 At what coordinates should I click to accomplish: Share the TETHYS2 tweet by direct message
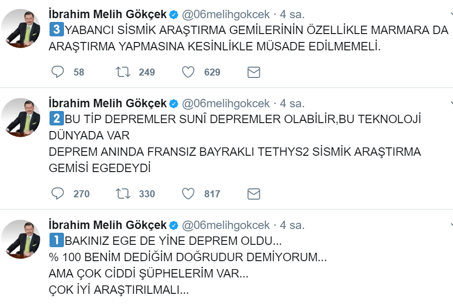[x=254, y=194]
